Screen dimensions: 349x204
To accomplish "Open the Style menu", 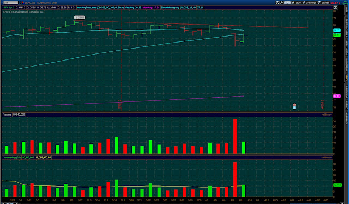I will [x=297, y=3].
